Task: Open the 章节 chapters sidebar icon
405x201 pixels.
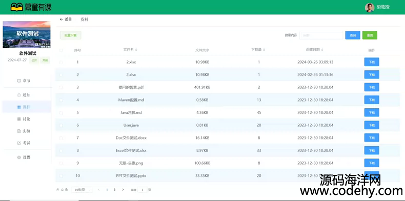Action: pyautogui.click(x=19, y=81)
